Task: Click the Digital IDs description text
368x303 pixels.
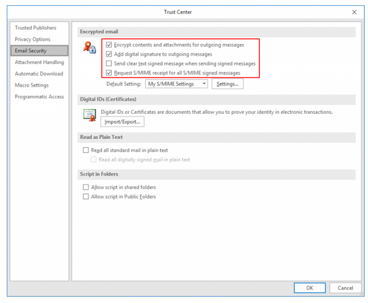Action: pos(217,112)
